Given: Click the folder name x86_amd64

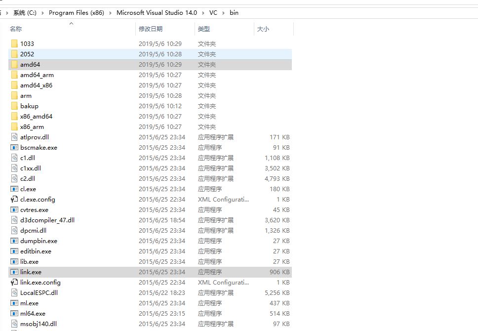Looking at the screenshot, I should [36, 116].
